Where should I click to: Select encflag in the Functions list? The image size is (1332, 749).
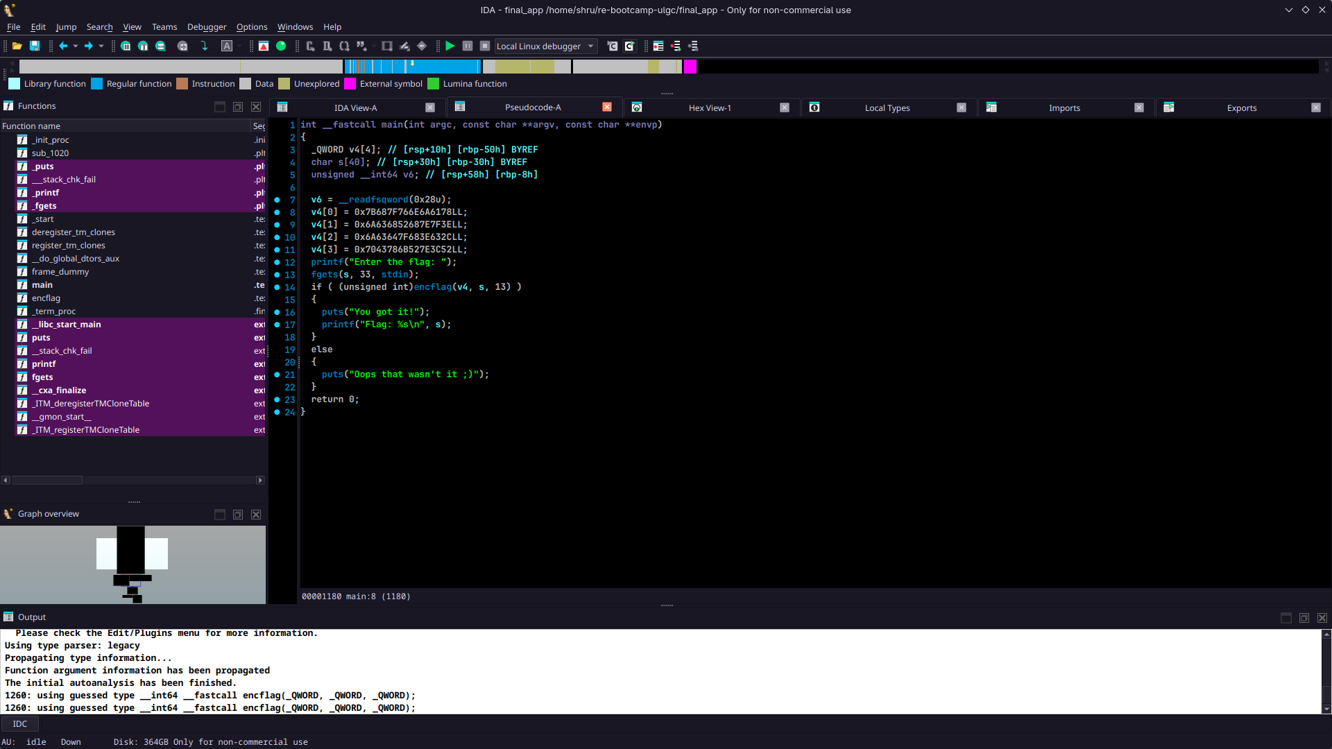click(x=46, y=298)
